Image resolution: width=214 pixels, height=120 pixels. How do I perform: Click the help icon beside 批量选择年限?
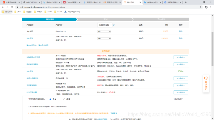click(x=114, y=25)
